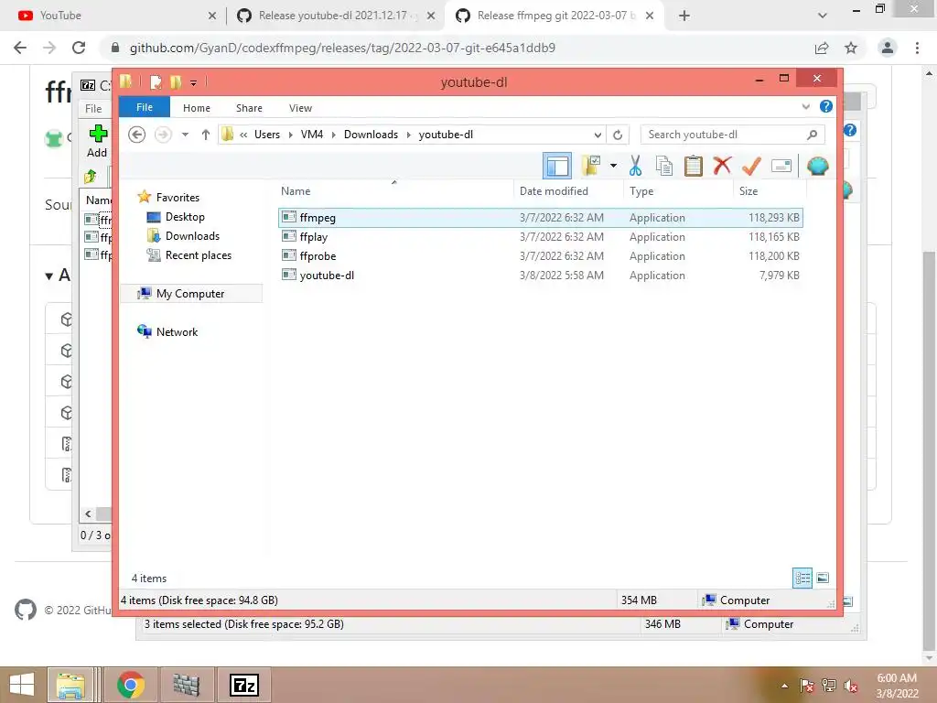This screenshot has height=703, width=937.
Task: Open the Chrome profile icon
Action: point(888,48)
